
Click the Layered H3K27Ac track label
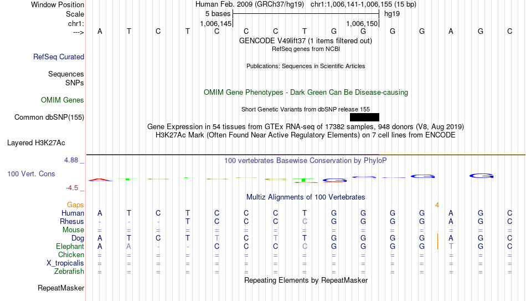(x=36, y=143)
